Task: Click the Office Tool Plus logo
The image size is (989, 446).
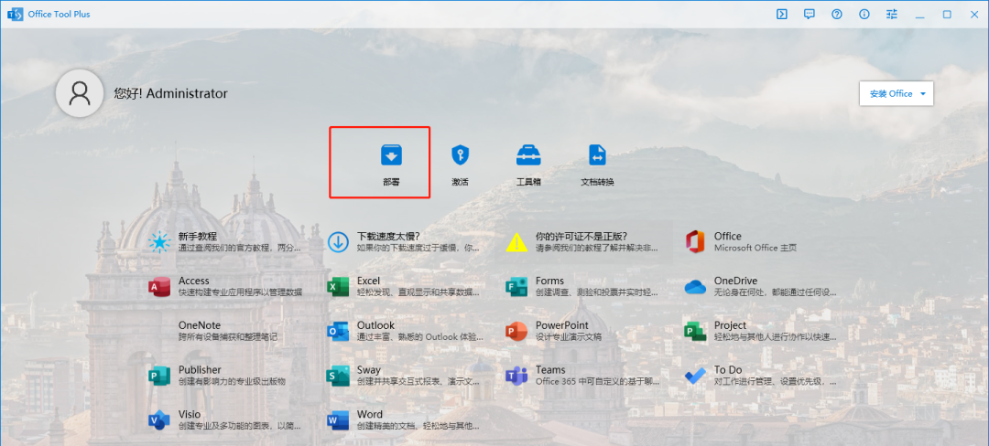Action: [x=16, y=14]
